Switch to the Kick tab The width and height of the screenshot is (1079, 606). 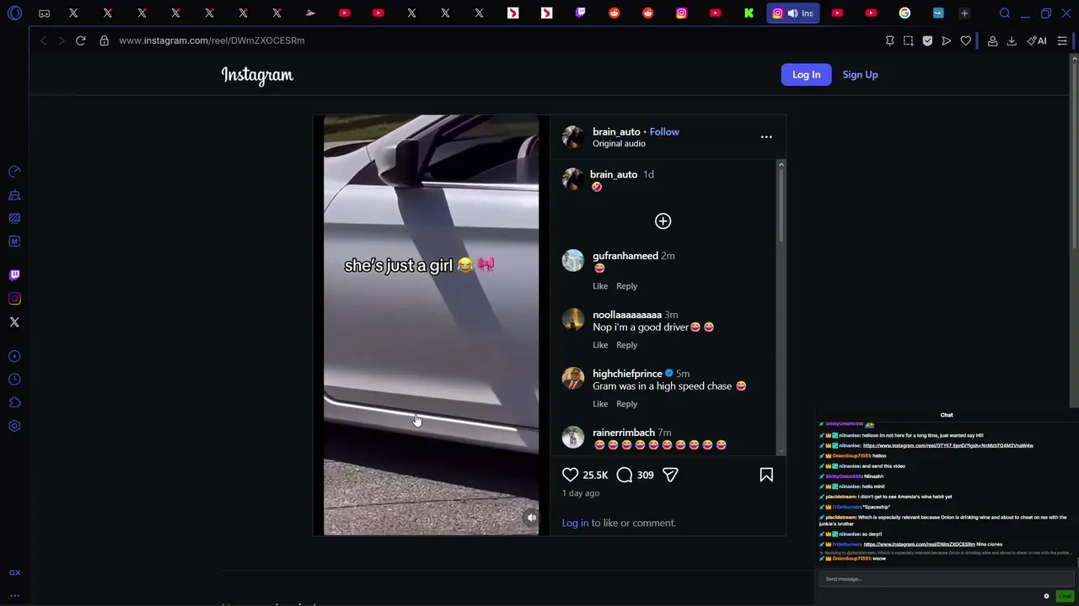[x=749, y=13]
